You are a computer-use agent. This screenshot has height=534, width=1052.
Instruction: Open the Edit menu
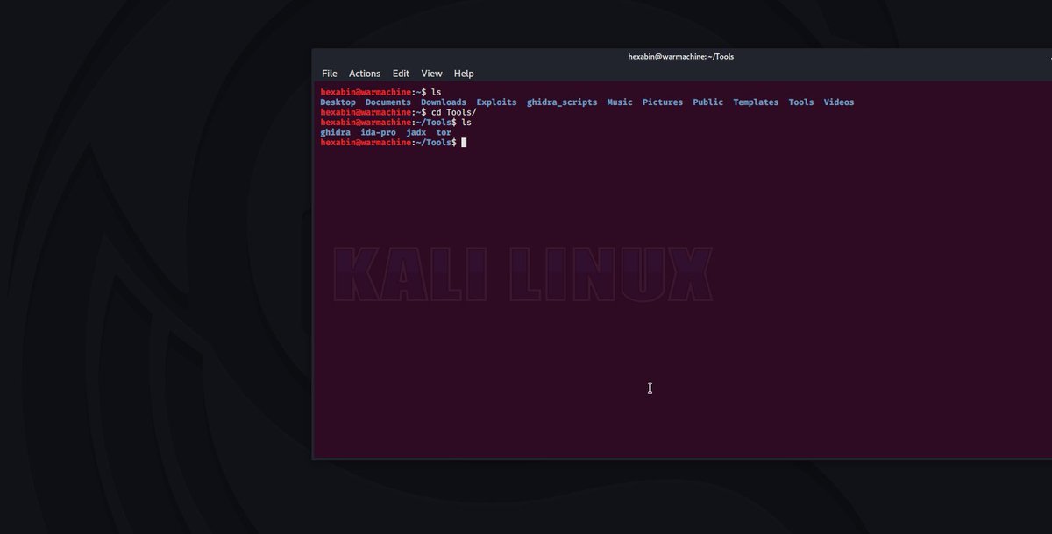pos(401,74)
